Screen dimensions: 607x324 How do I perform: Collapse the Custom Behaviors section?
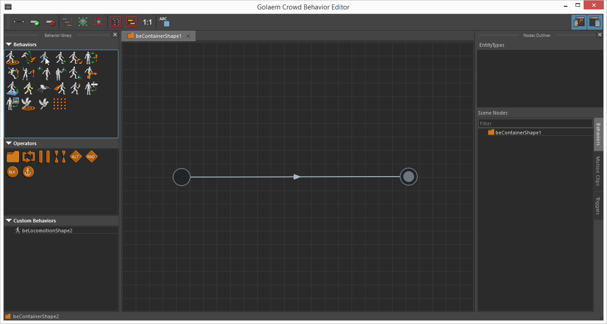point(9,221)
